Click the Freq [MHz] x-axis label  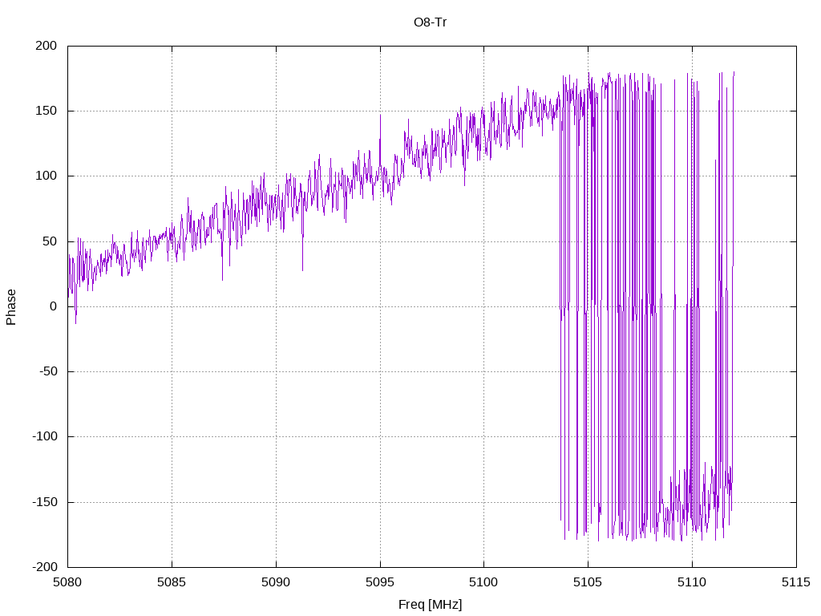430,605
